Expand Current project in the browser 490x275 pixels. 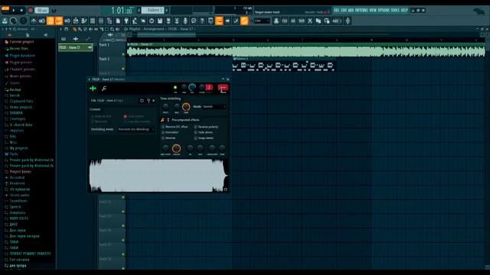[x=19, y=41]
